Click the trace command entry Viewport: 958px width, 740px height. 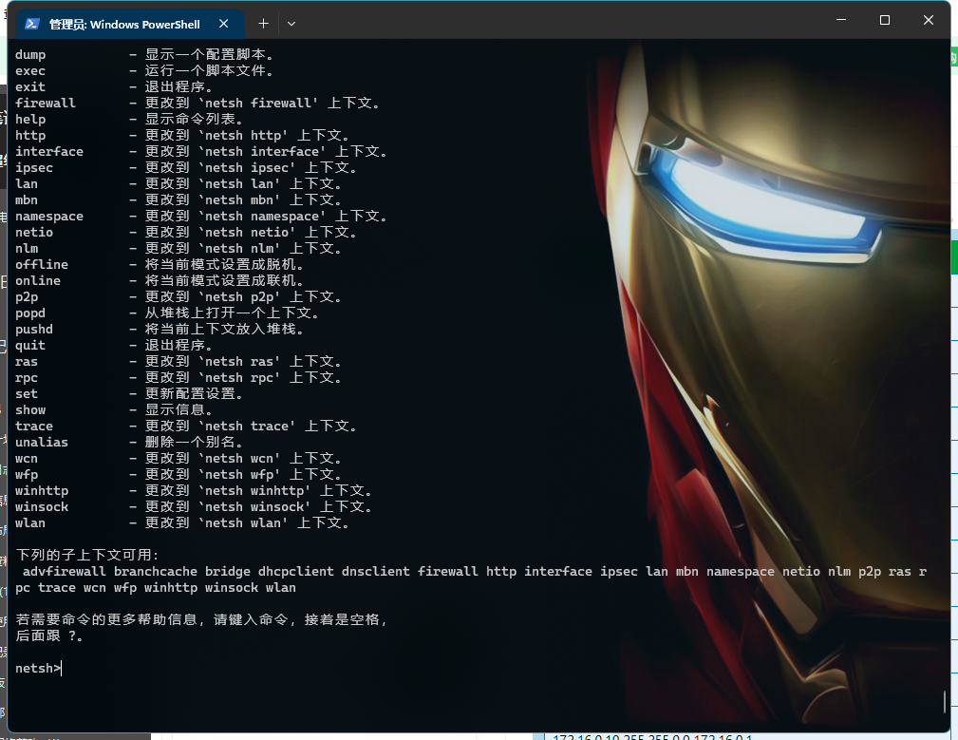point(33,426)
